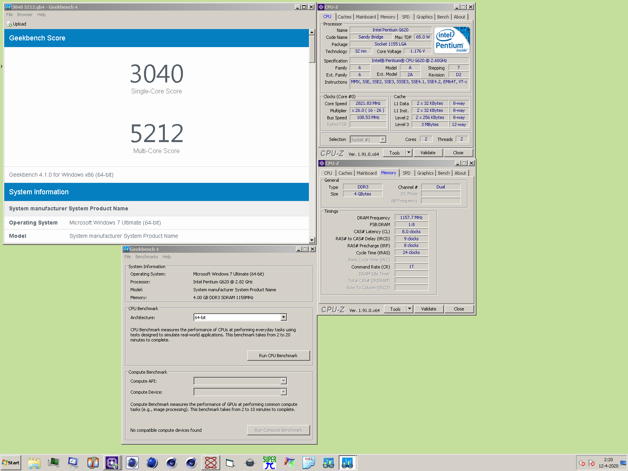The image size is (628, 471).
Task: Click Run CPU Benchmark button
Action: point(278,356)
